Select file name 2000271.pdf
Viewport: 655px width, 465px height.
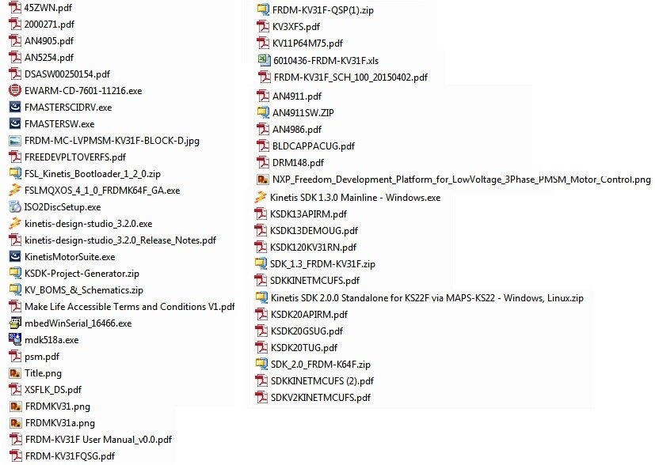coord(49,25)
